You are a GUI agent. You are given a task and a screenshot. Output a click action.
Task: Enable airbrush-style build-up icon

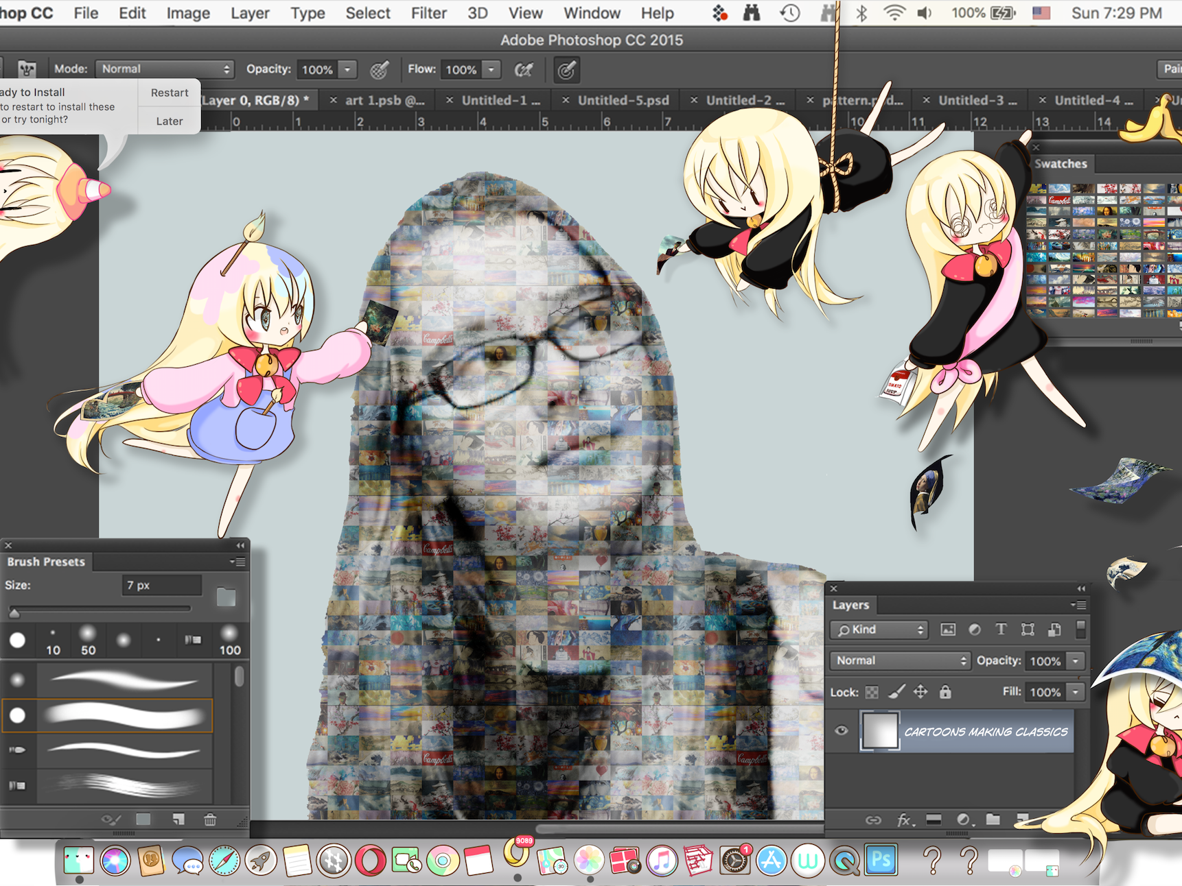pyautogui.click(x=524, y=69)
